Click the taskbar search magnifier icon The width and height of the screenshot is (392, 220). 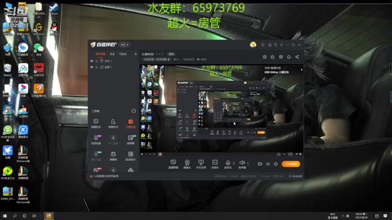pos(15,216)
